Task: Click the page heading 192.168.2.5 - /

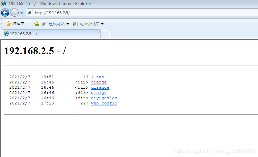Action: click(x=35, y=51)
